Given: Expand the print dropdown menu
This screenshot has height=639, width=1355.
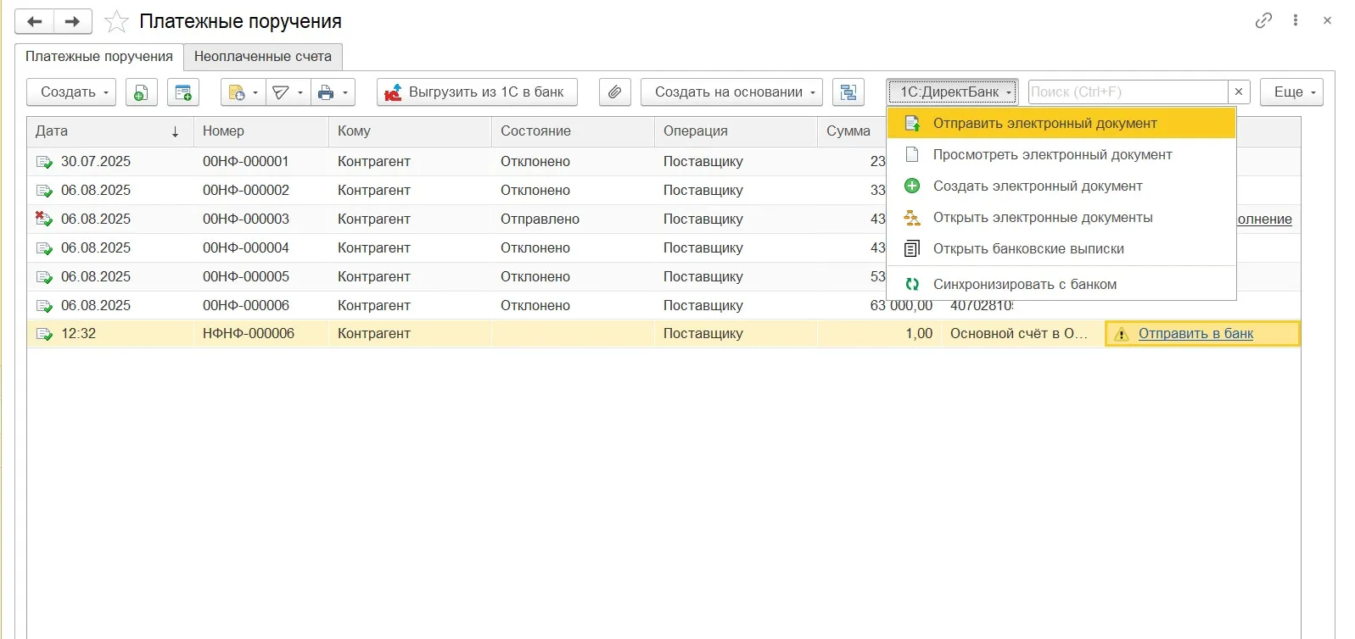Looking at the screenshot, I should point(333,92).
